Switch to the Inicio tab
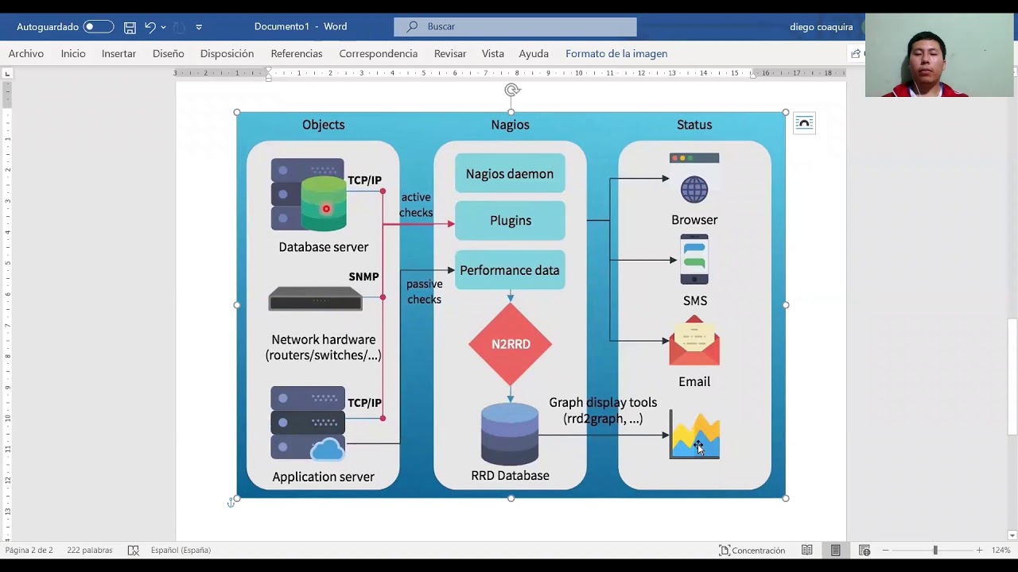1018x572 pixels. coord(73,53)
